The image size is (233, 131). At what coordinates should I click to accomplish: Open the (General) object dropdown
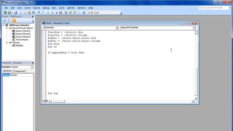tap(117, 28)
